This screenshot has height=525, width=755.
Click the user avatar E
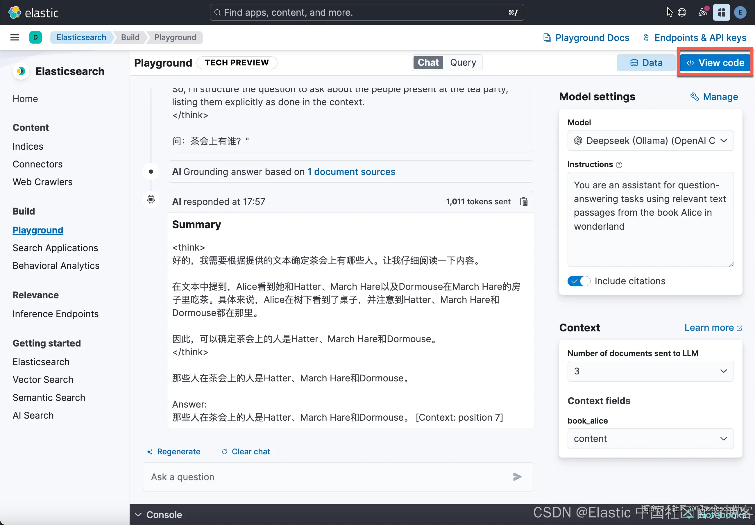coord(740,12)
